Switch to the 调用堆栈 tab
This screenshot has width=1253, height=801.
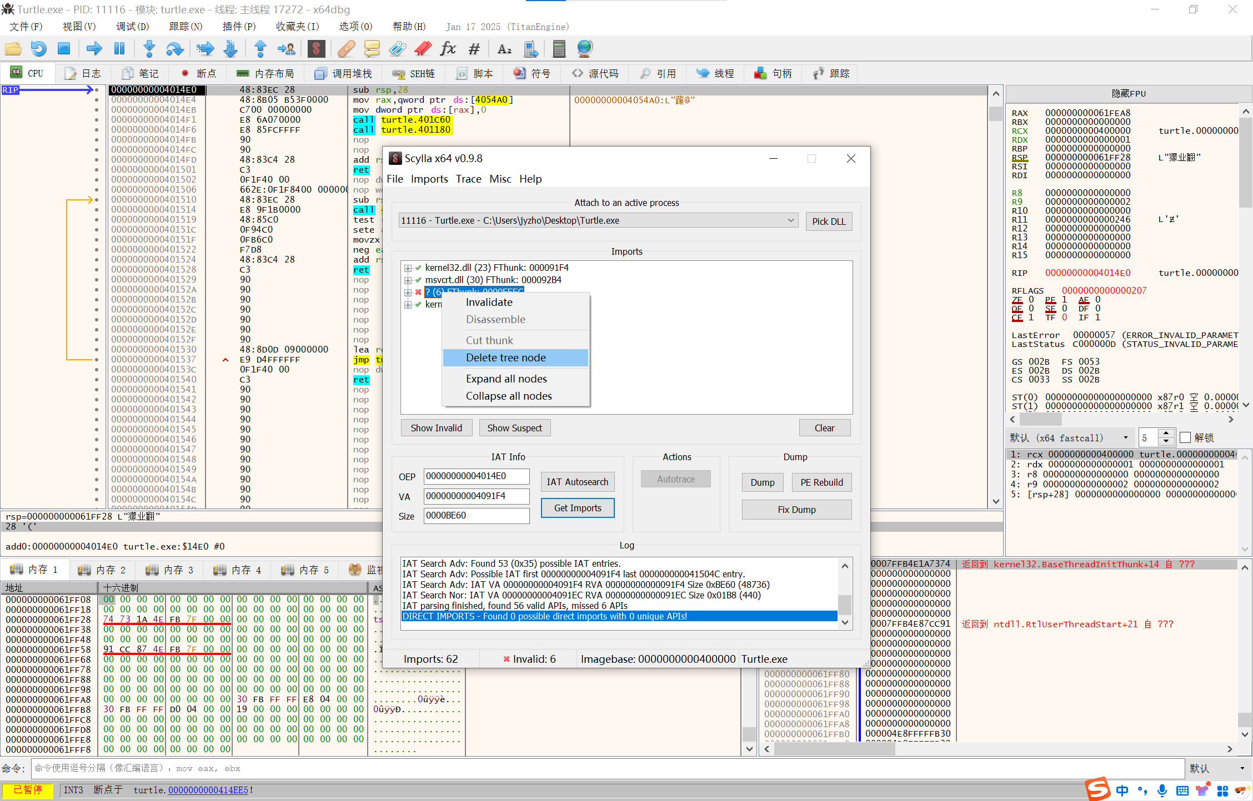tap(343, 73)
